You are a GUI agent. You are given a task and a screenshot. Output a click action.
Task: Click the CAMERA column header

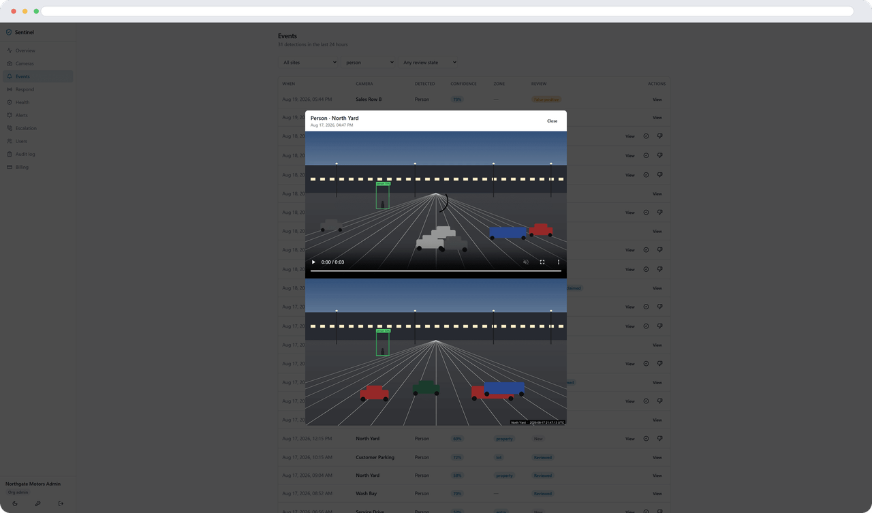click(364, 84)
